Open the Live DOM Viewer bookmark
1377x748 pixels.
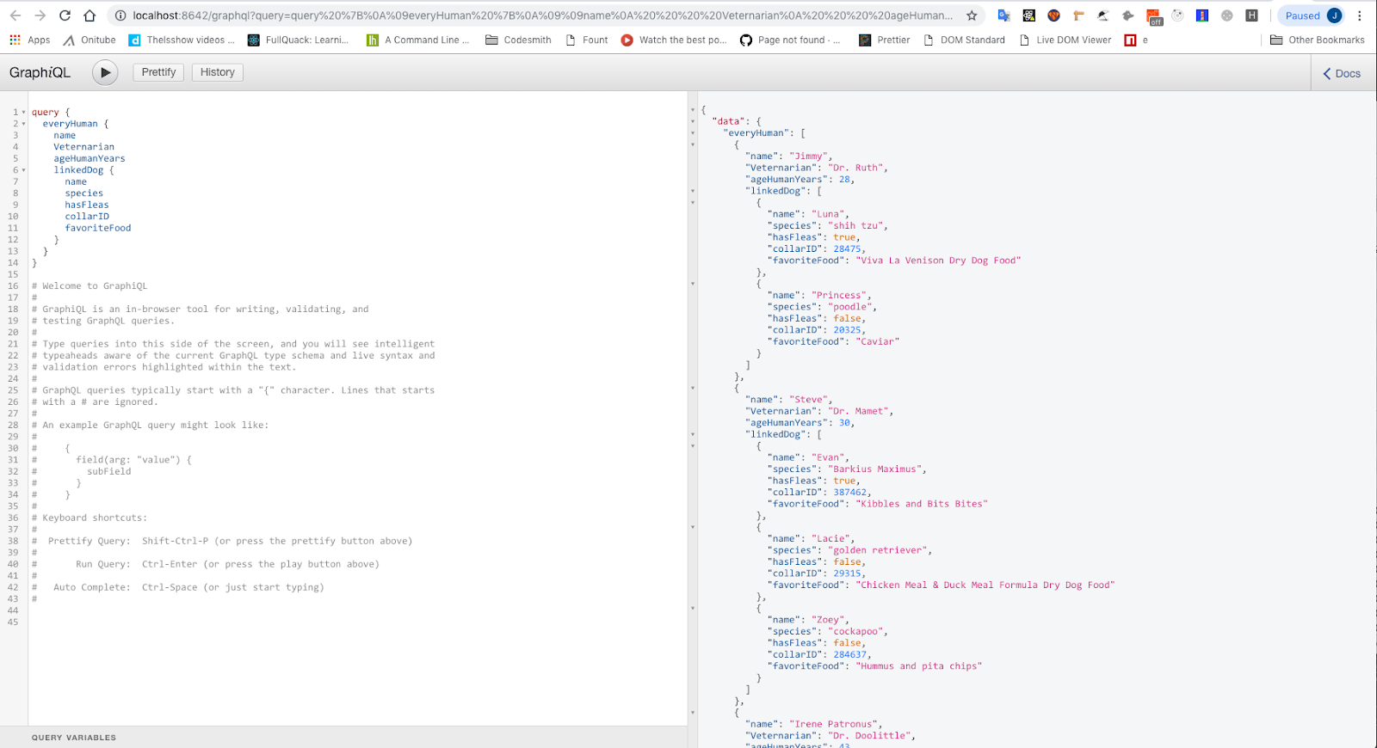(x=1065, y=40)
